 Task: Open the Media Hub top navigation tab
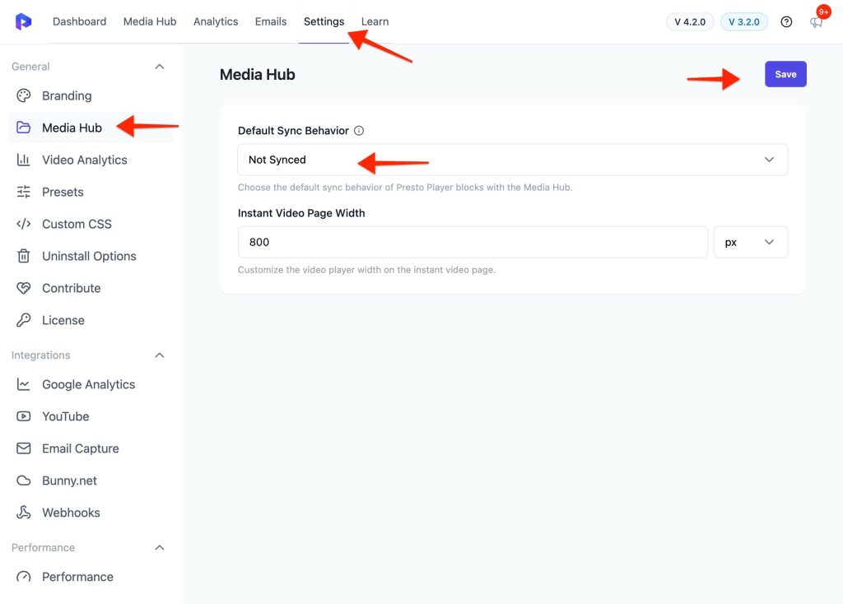coord(150,21)
